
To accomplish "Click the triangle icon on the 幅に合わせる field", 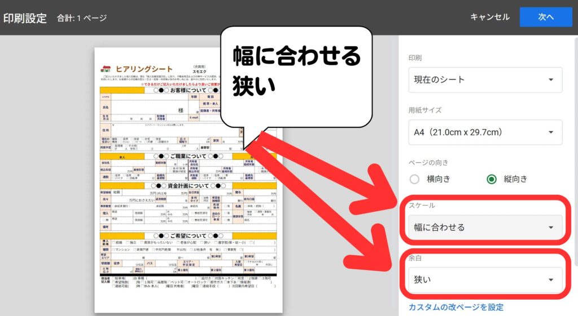I will click(550, 228).
